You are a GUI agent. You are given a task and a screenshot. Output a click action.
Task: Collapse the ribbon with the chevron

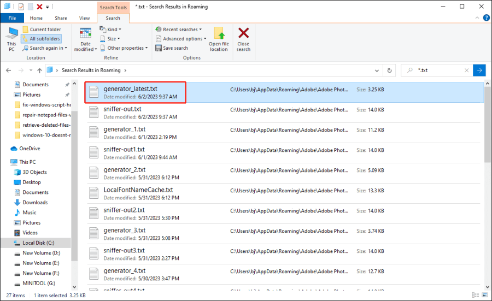coord(477,18)
